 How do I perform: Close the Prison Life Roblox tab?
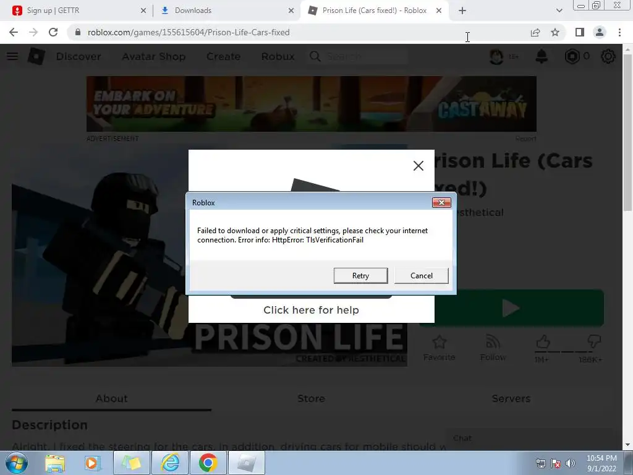pos(439,11)
